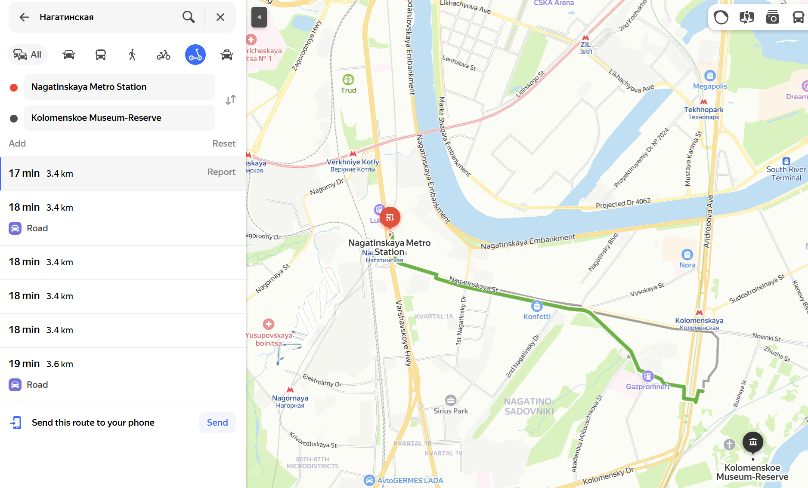Image resolution: width=808 pixels, height=488 pixels.
Task: Toggle the panorama camera layer
Action: pyautogui.click(x=773, y=17)
